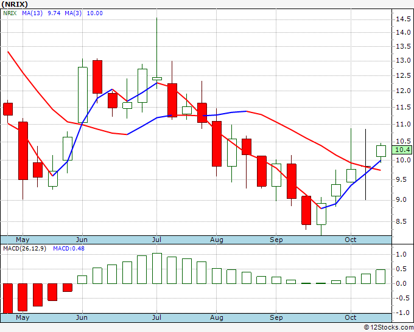Viewport: 414px width, 332px height.
Task: Click Oct on the MACD panel time axis
Action: point(351,317)
